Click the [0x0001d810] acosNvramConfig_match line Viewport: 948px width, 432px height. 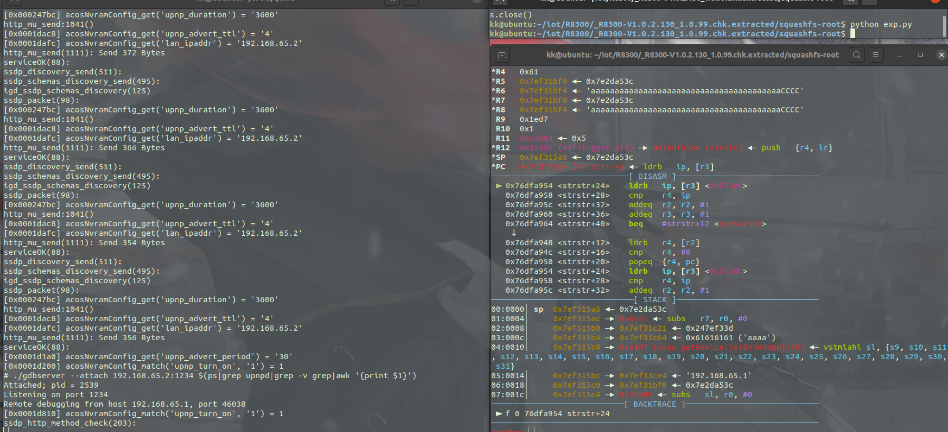[x=143, y=414]
